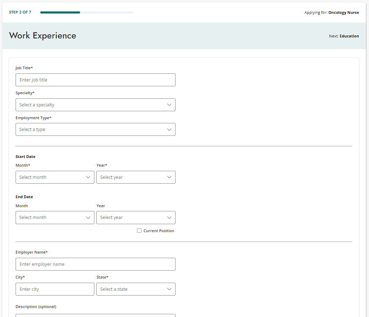Click the optional Description field
The height and width of the screenshot is (317, 369).
pyautogui.click(x=95, y=315)
